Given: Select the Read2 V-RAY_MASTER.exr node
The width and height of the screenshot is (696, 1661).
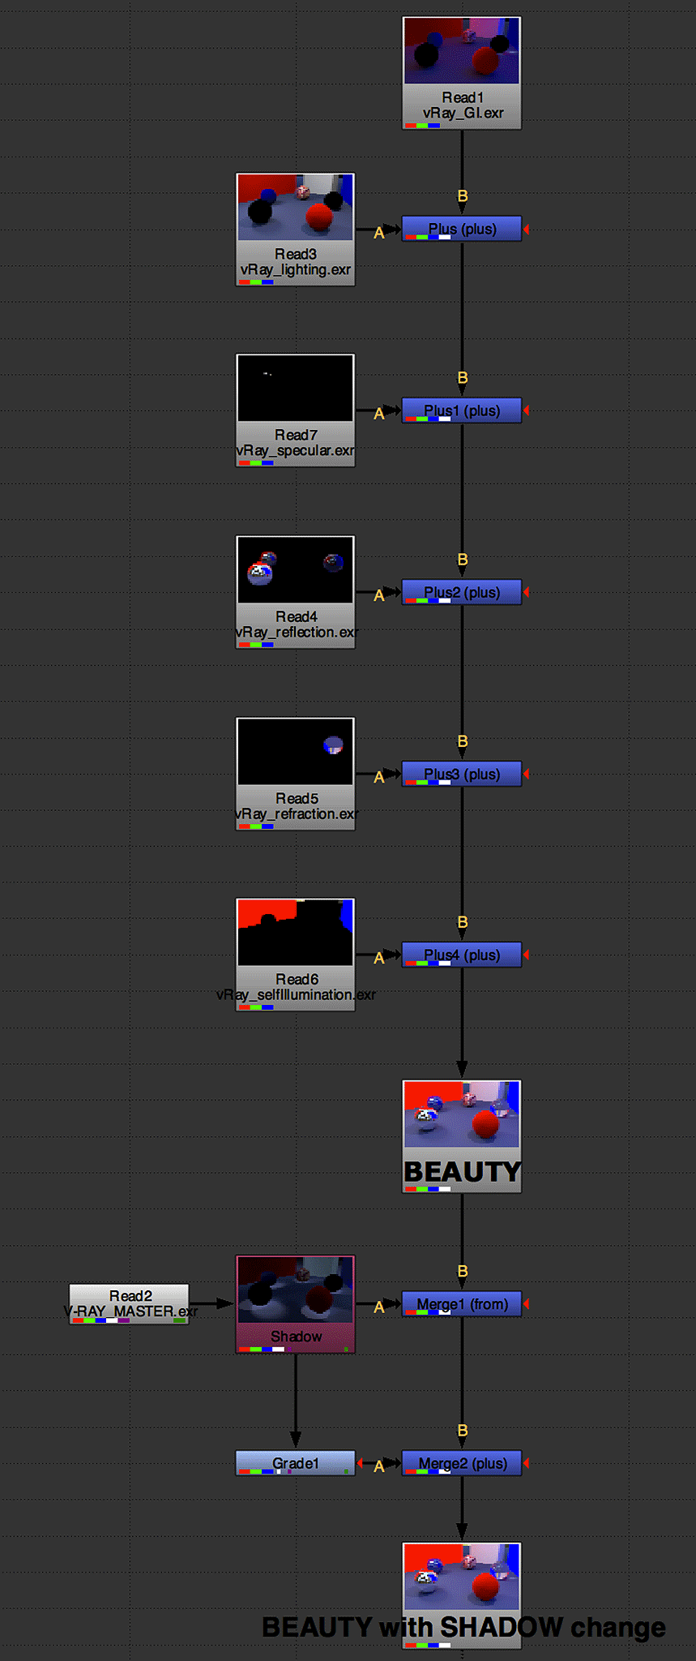Looking at the screenshot, I should click(x=130, y=1304).
